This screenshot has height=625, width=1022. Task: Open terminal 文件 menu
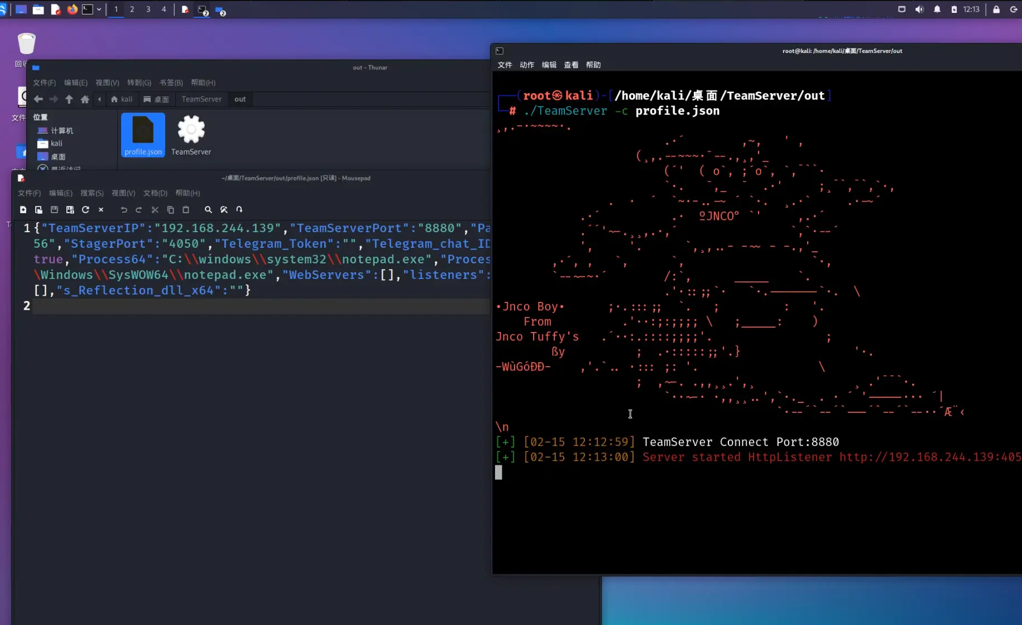pyautogui.click(x=505, y=65)
